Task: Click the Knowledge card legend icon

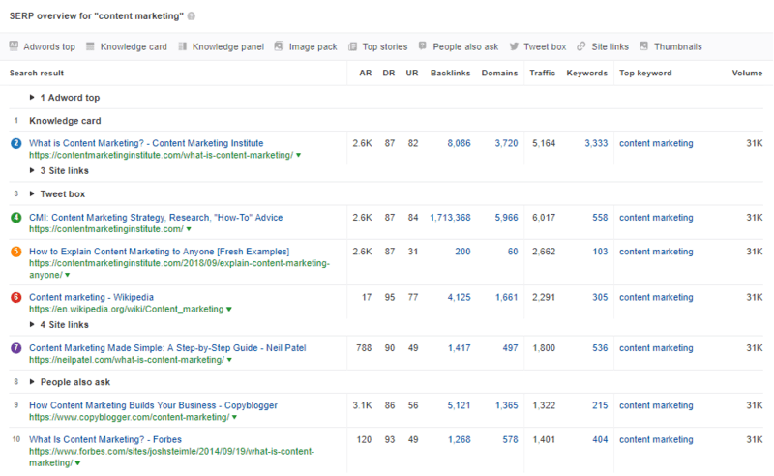Action: (x=90, y=45)
